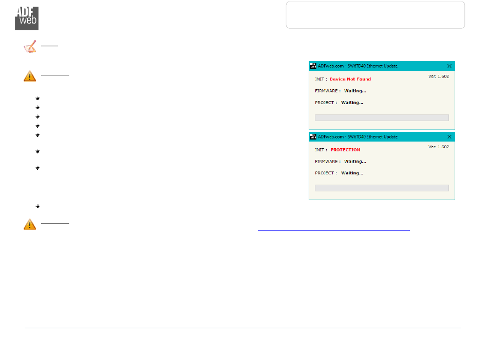Click the note pencil-and-paper icon
Viewport: 488px width, 338px height.
(30, 47)
